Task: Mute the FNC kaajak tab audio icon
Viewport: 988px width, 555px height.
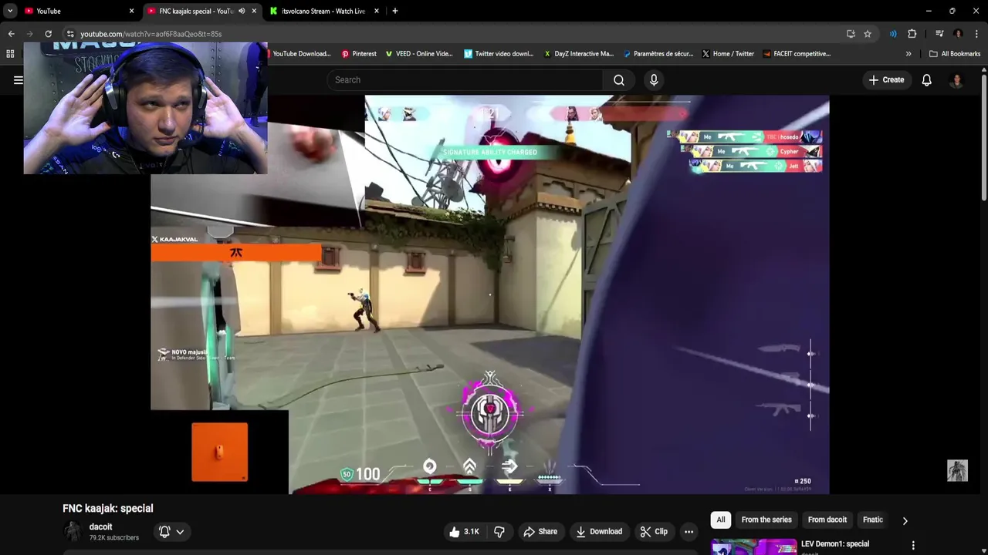Action: [242, 11]
